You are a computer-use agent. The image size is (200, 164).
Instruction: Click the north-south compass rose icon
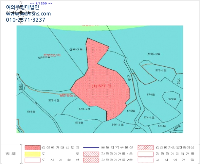(21, 13)
